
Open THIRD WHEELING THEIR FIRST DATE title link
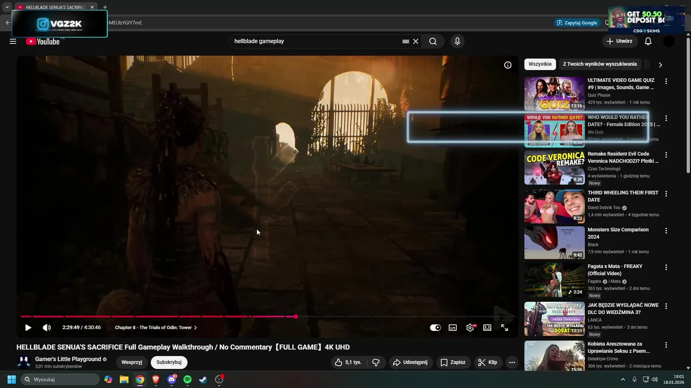[622, 196]
